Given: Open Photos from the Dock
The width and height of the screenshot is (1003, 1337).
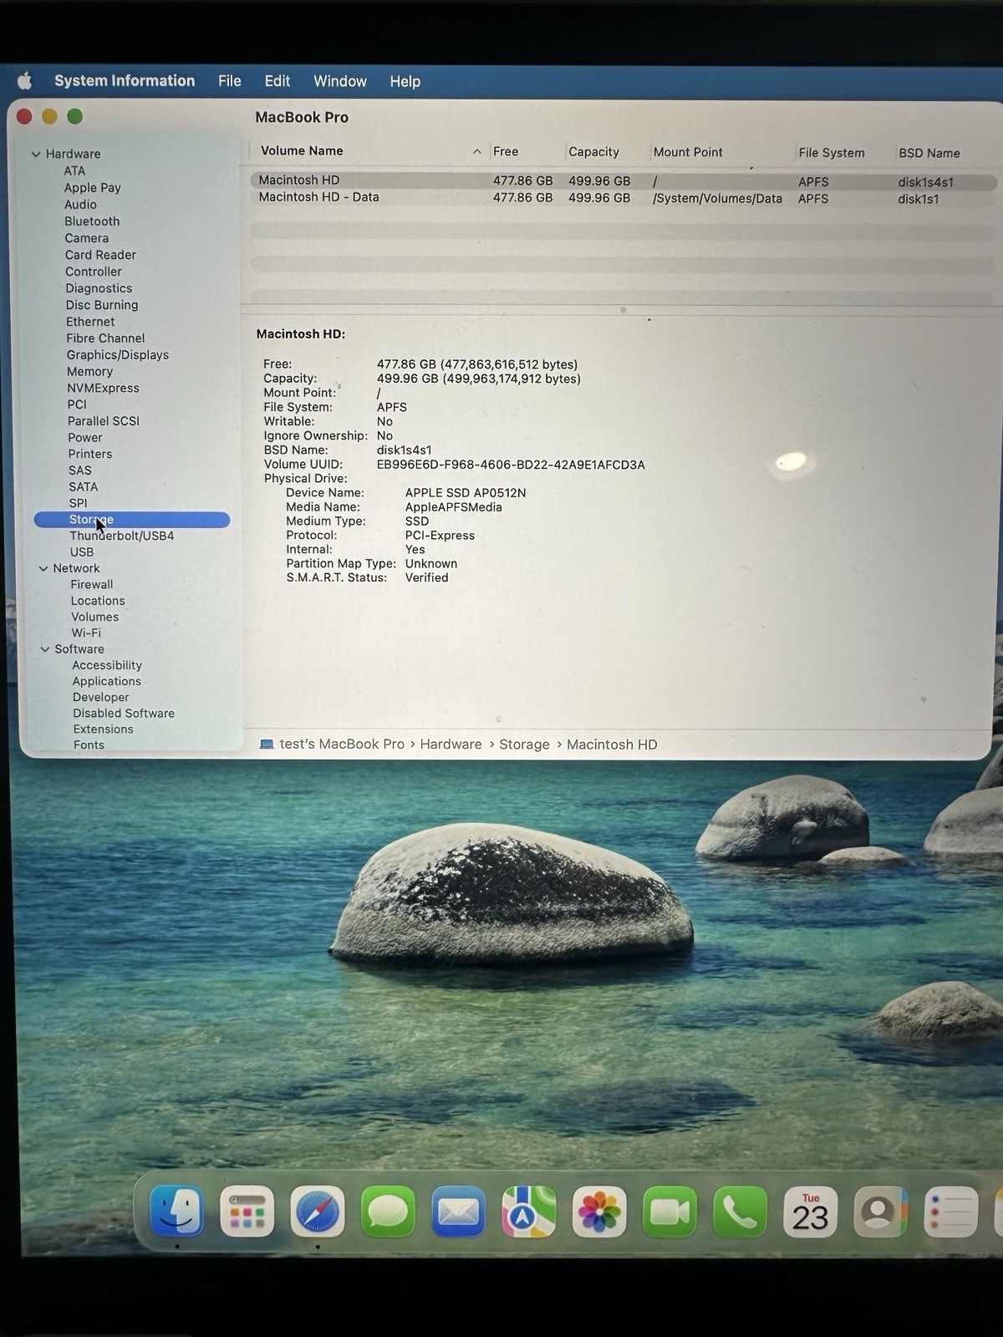Looking at the screenshot, I should (x=599, y=1212).
